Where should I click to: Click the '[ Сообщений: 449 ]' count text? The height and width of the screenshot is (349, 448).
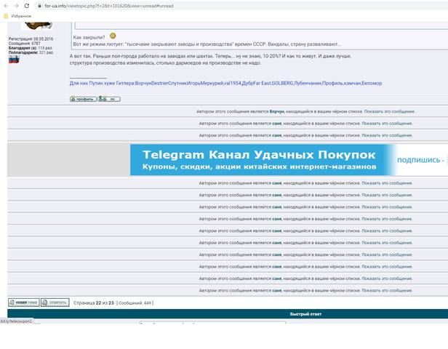(135, 303)
